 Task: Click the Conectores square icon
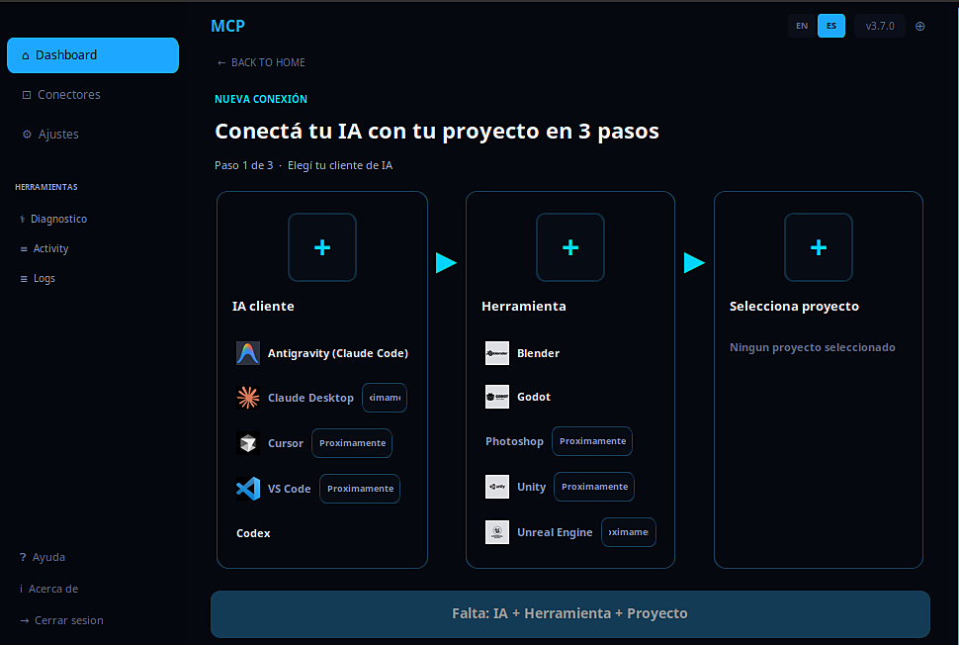[x=27, y=95]
